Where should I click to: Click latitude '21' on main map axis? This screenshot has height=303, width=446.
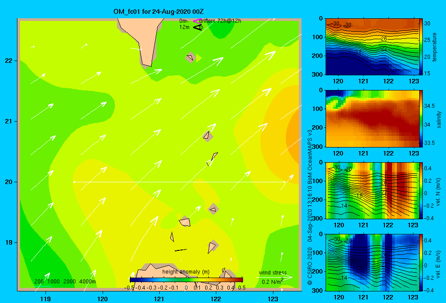tap(9, 121)
